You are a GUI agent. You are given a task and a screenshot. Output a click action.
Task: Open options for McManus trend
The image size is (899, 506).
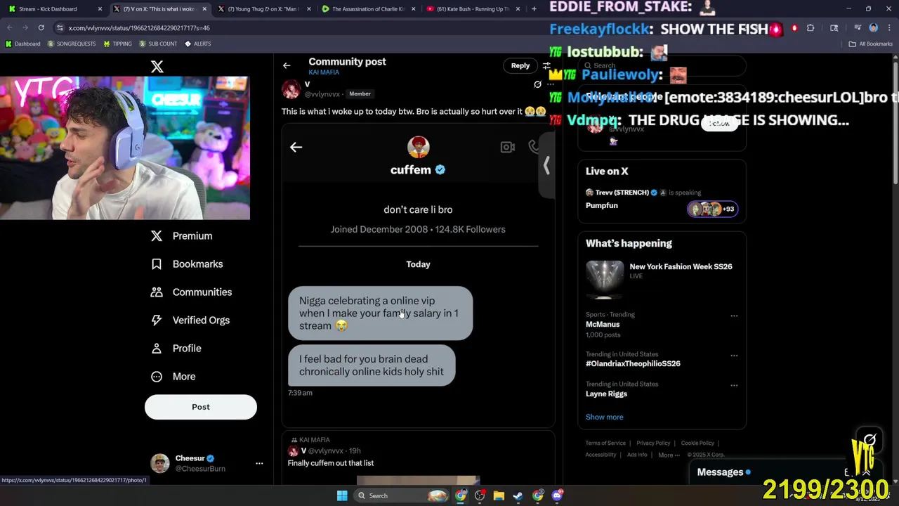pos(734,316)
